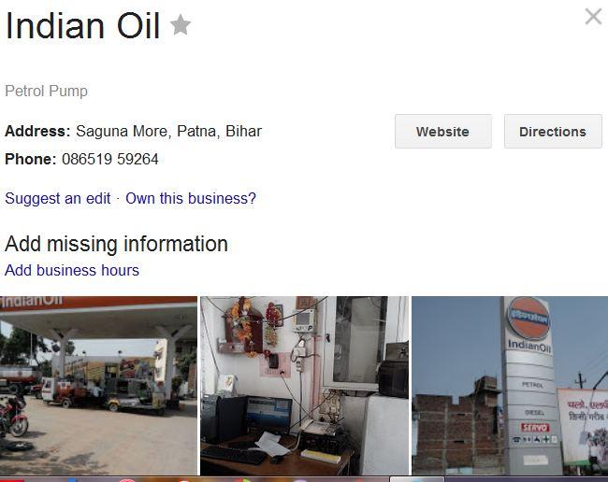Image resolution: width=608 pixels, height=482 pixels.
Task: Click the Petrol Pump category label
Action: [x=46, y=92]
